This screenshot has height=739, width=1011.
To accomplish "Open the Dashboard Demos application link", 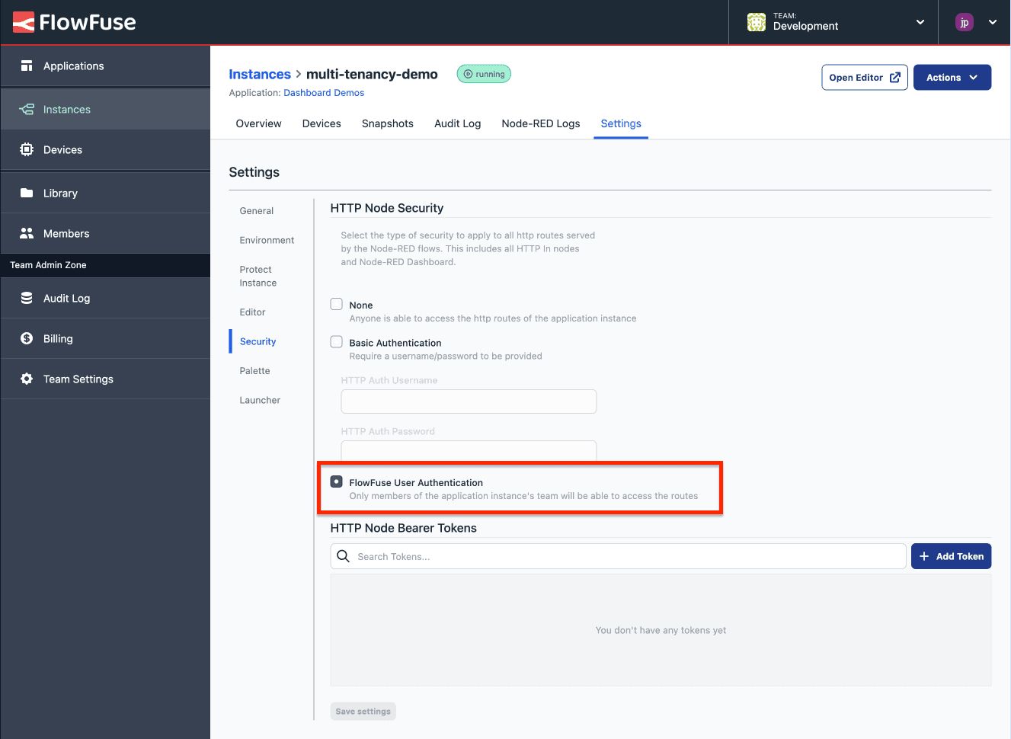I will click(x=324, y=92).
